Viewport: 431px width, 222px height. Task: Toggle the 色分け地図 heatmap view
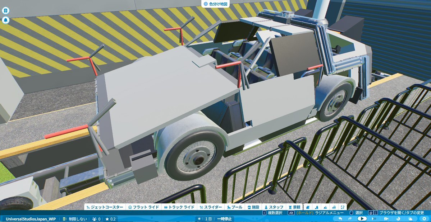(216, 4)
